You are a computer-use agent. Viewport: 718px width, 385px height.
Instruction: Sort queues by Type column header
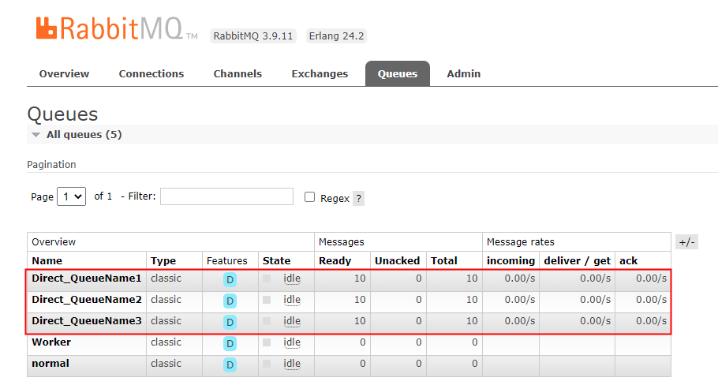point(163,260)
